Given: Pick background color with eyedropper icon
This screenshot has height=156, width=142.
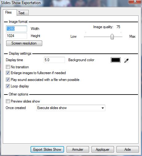Looking at the screenshot, I should (126, 61).
